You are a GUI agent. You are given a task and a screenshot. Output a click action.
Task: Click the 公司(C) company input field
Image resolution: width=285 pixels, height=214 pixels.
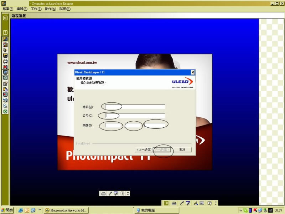pyautogui.click(x=135, y=116)
